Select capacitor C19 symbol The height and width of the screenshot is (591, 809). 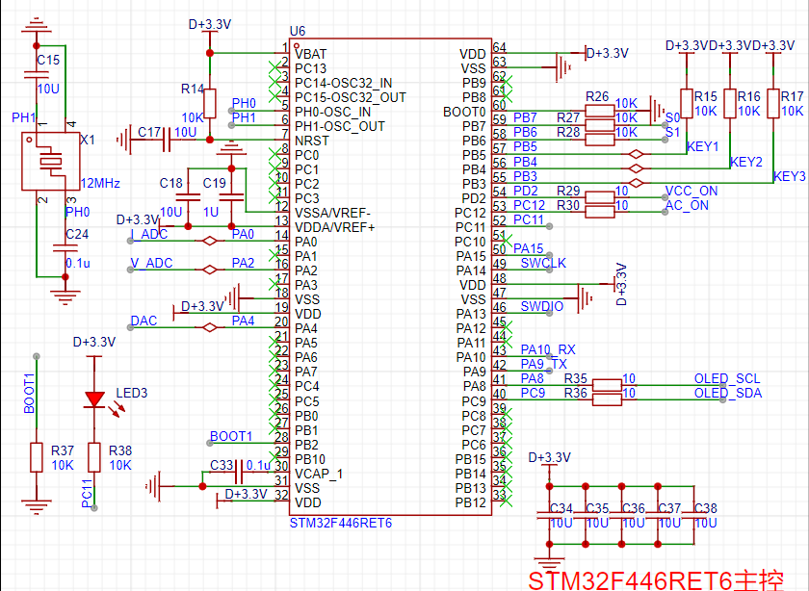point(231,197)
